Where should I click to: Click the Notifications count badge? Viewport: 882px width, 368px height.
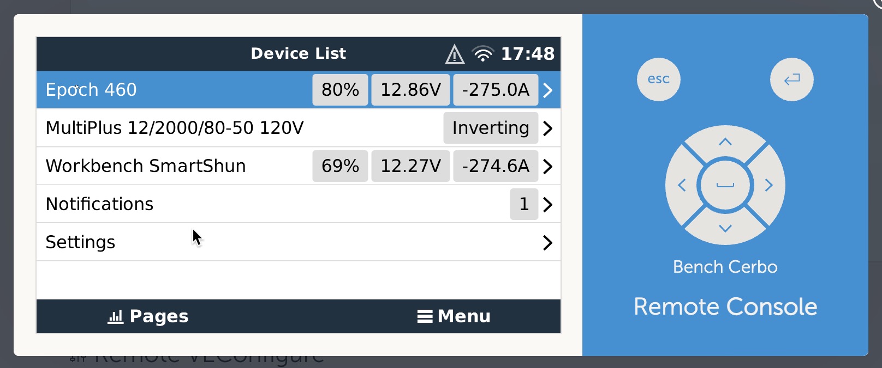coord(524,204)
